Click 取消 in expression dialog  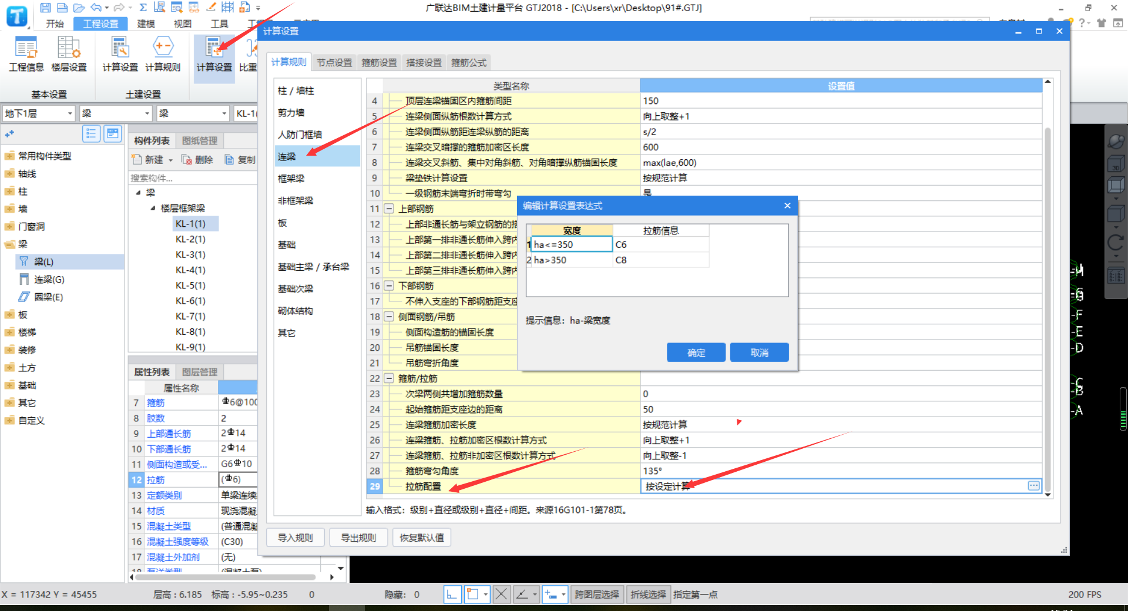click(x=759, y=352)
